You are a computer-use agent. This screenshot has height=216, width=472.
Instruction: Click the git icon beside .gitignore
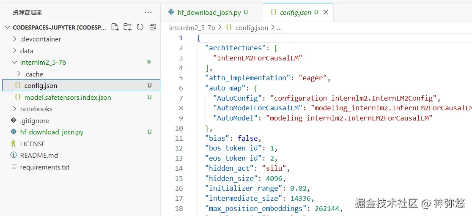coord(13,120)
